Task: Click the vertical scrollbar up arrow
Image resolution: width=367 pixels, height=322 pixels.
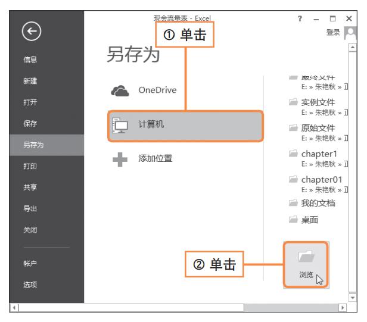Action: pyautogui.click(x=353, y=48)
